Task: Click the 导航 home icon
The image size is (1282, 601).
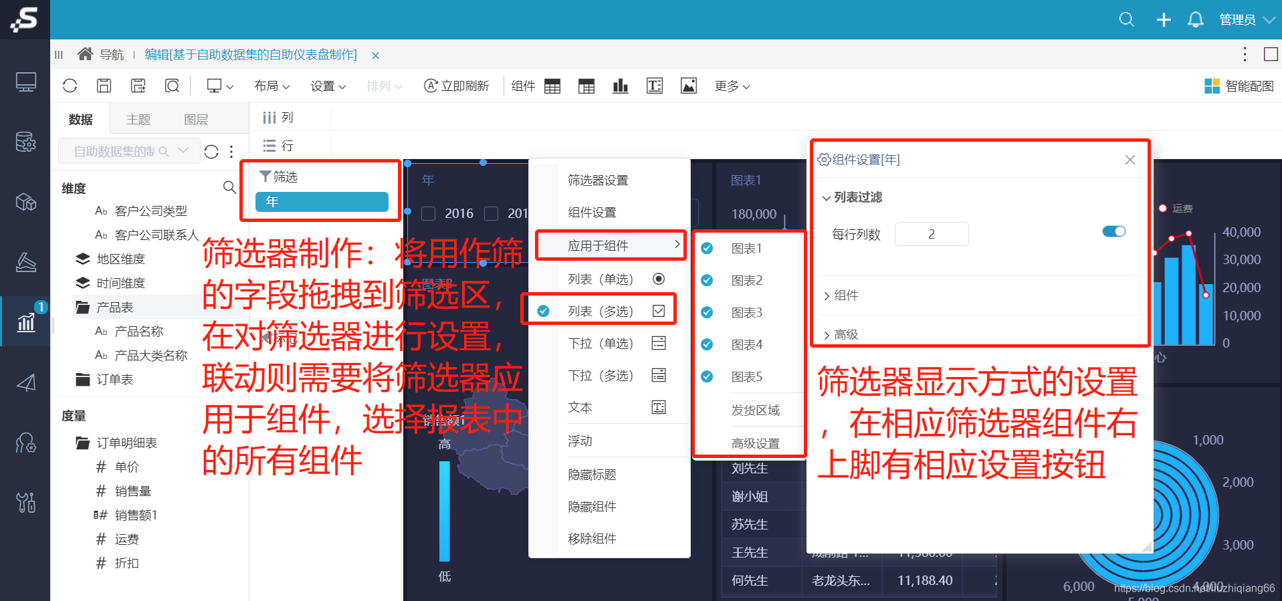Action: point(85,53)
